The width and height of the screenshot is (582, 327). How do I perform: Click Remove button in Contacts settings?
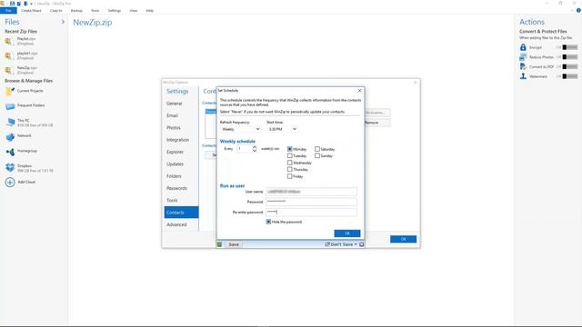377,123
